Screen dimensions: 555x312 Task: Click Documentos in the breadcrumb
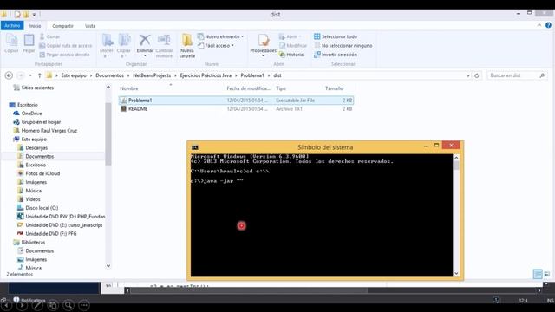pyautogui.click(x=110, y=75)
